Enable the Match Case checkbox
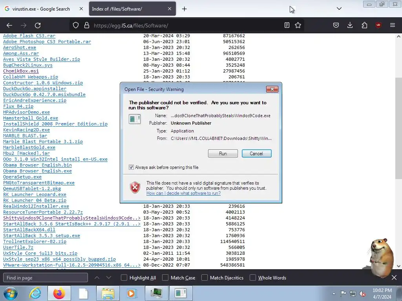 165,278
